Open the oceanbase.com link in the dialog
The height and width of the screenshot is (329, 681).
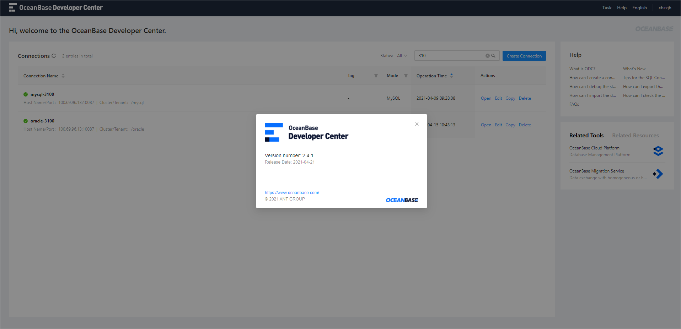tap(292, 193)
